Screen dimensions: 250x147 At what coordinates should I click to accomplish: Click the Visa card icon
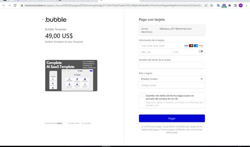[x=186, y=46]
